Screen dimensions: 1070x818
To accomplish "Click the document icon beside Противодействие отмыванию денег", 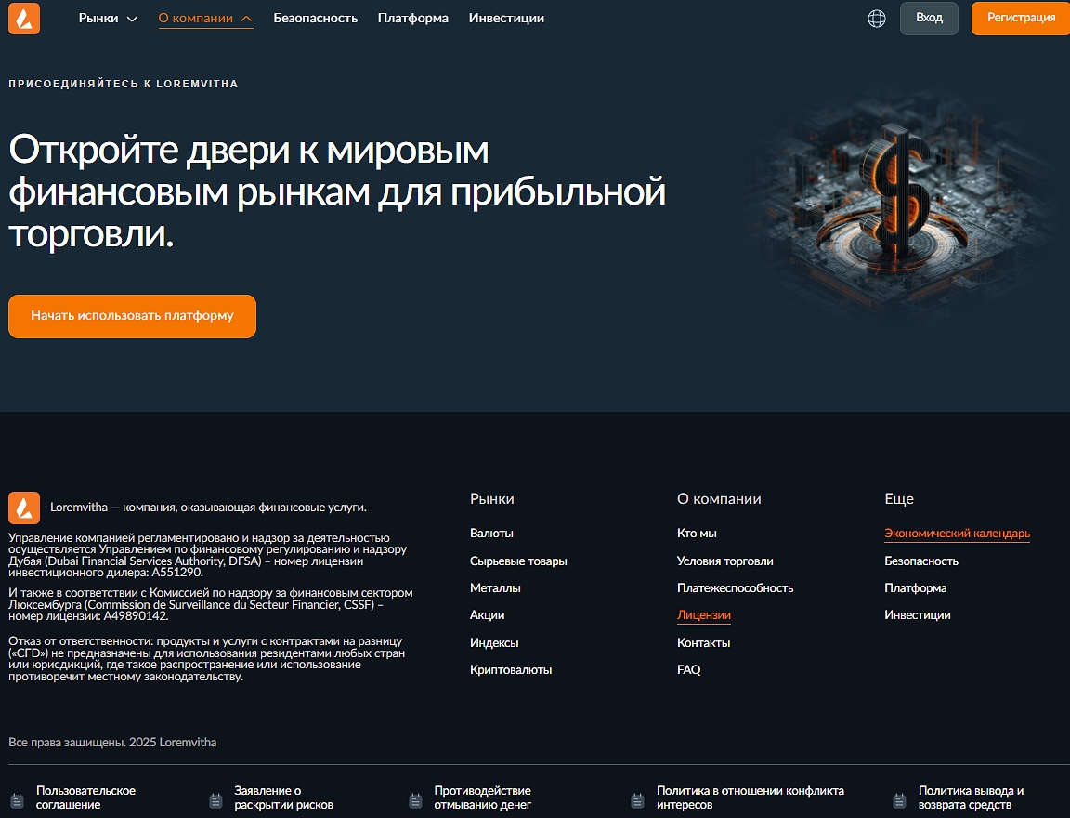I will tap(415, 799).
